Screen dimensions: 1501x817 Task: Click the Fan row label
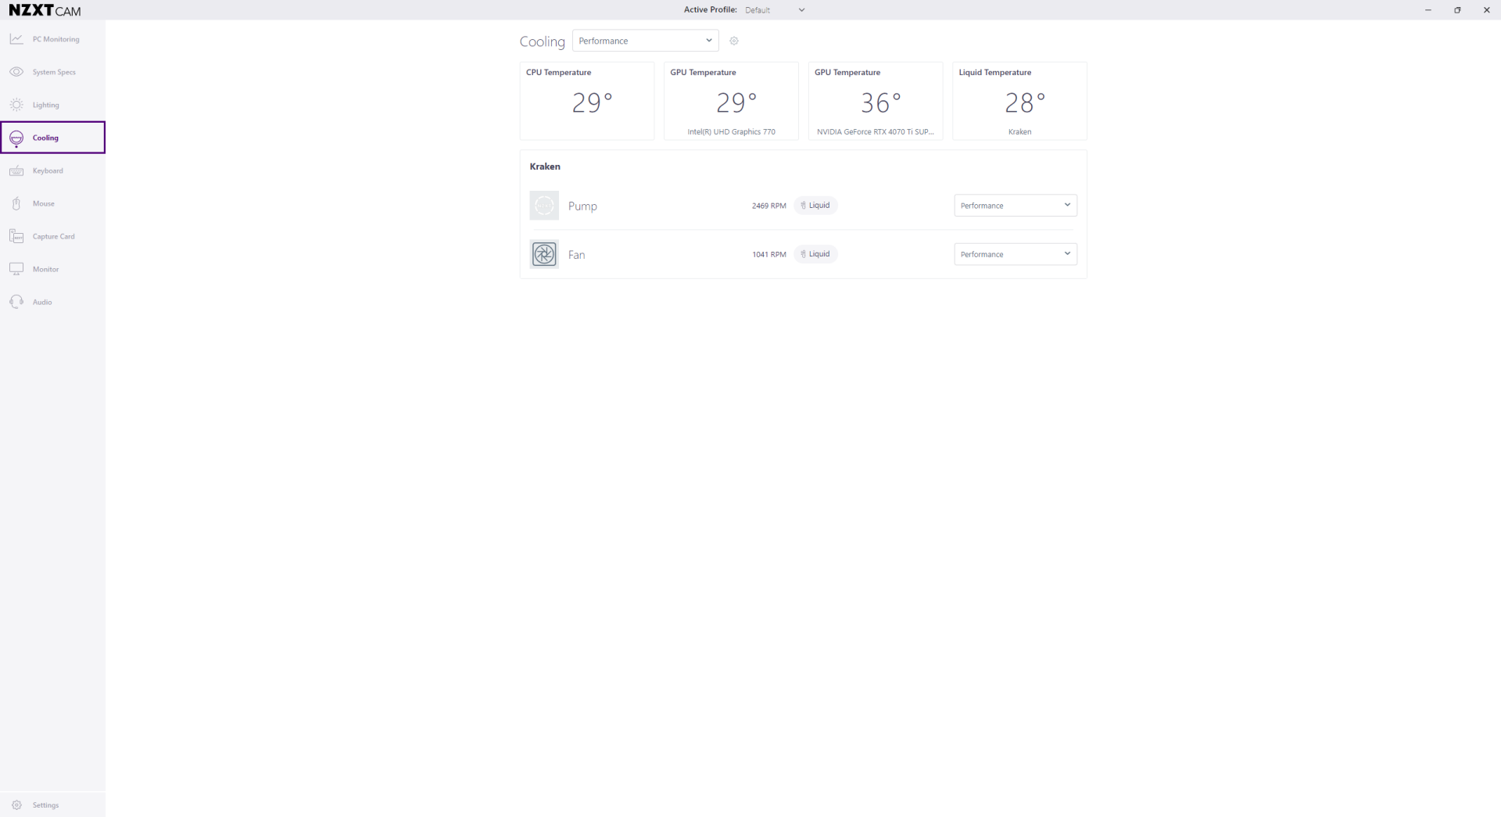[x=577, y=254]
